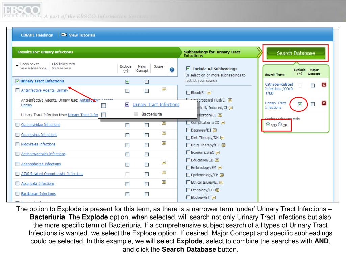Check the Blood/BL subheading
Screen dimensions: 346x259
(188, 93)
